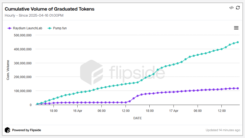
Task: Click the first Pump.fun data point
Action: pyautogui.click(x=38, y=104)
